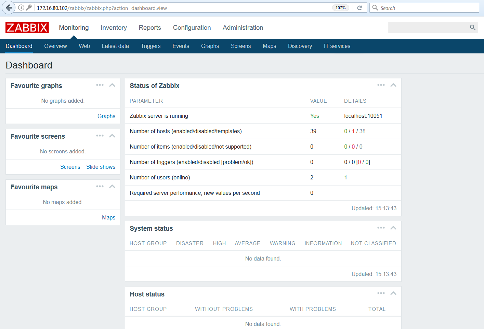Open the Configuration main menu
484x329 pixels.
pos(192,28)
